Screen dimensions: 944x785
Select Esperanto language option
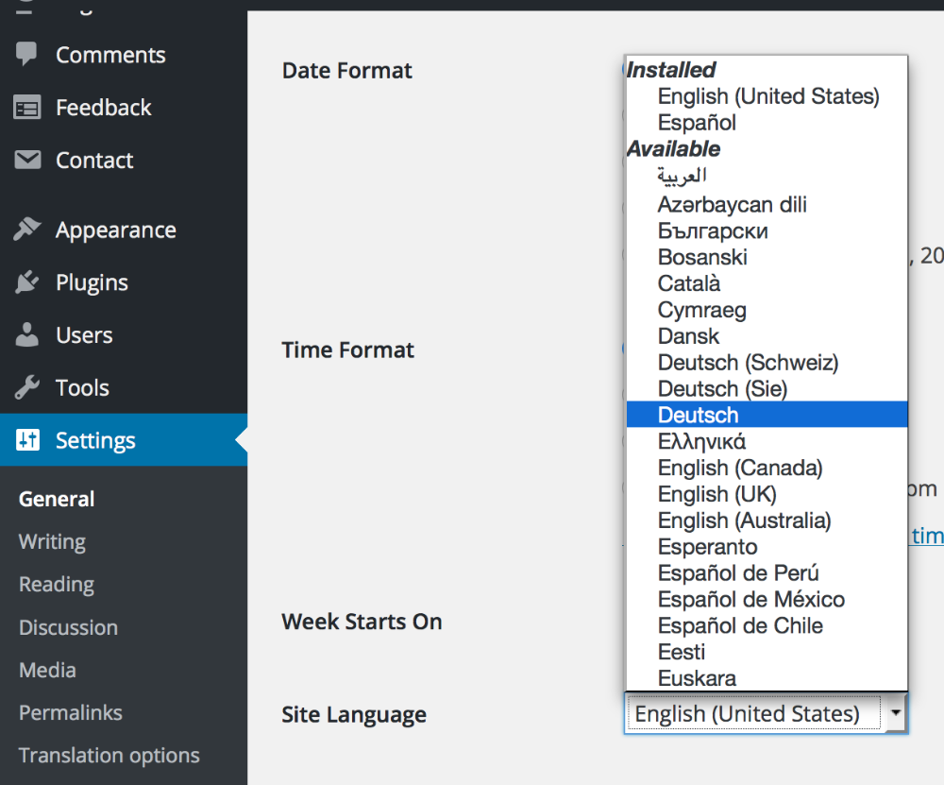[767, 546]
